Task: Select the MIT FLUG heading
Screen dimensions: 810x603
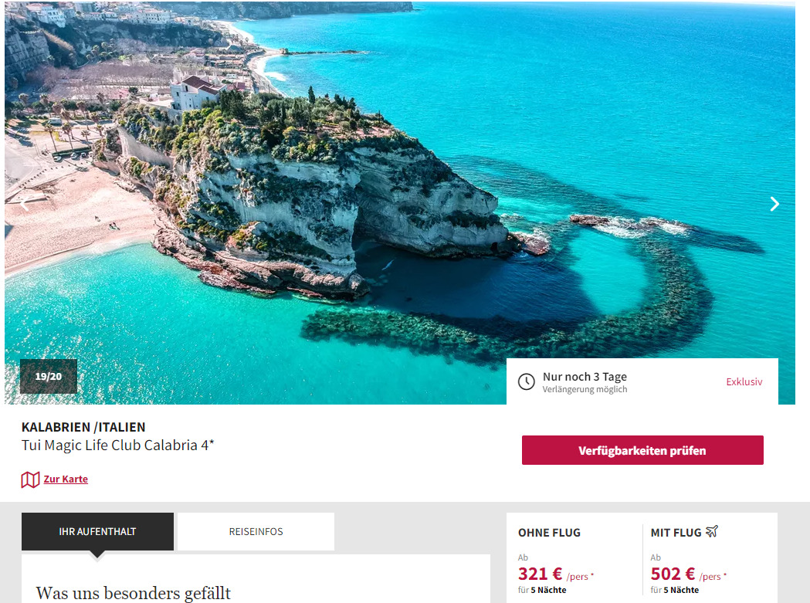Action: click(x=676, y=533)
